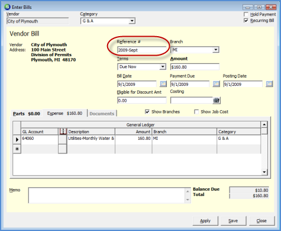Click the Enter Bills window app icon

pyautogui.click(x=7, y=7)
